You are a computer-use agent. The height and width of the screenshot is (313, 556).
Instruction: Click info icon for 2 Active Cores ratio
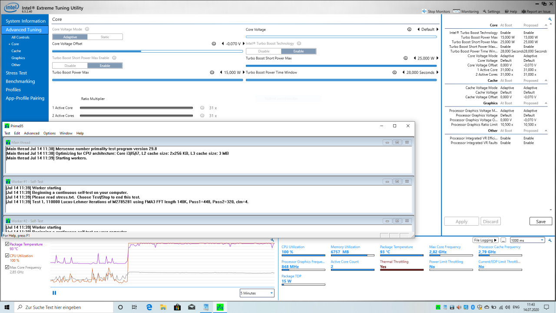[202, 116]
